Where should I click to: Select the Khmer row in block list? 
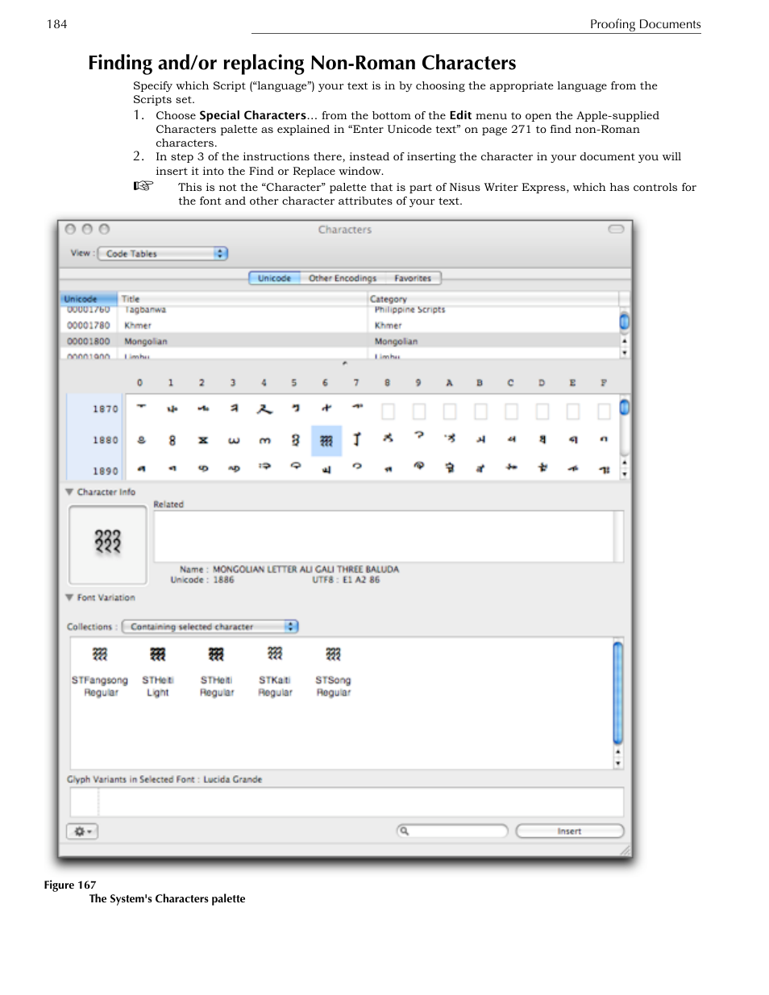[x=339, y=325]
